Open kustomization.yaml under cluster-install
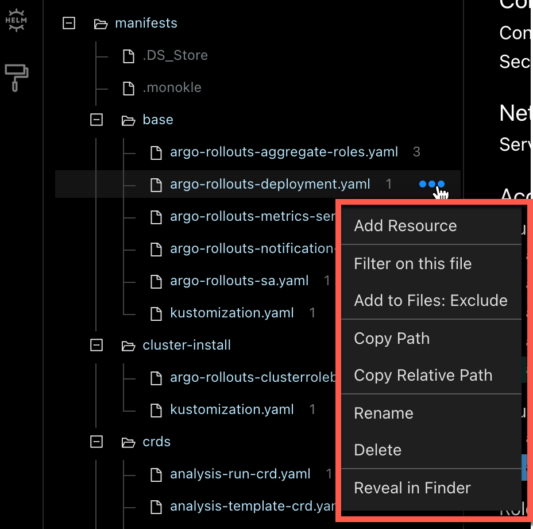533x529 pixels. (x=232, y=409)
